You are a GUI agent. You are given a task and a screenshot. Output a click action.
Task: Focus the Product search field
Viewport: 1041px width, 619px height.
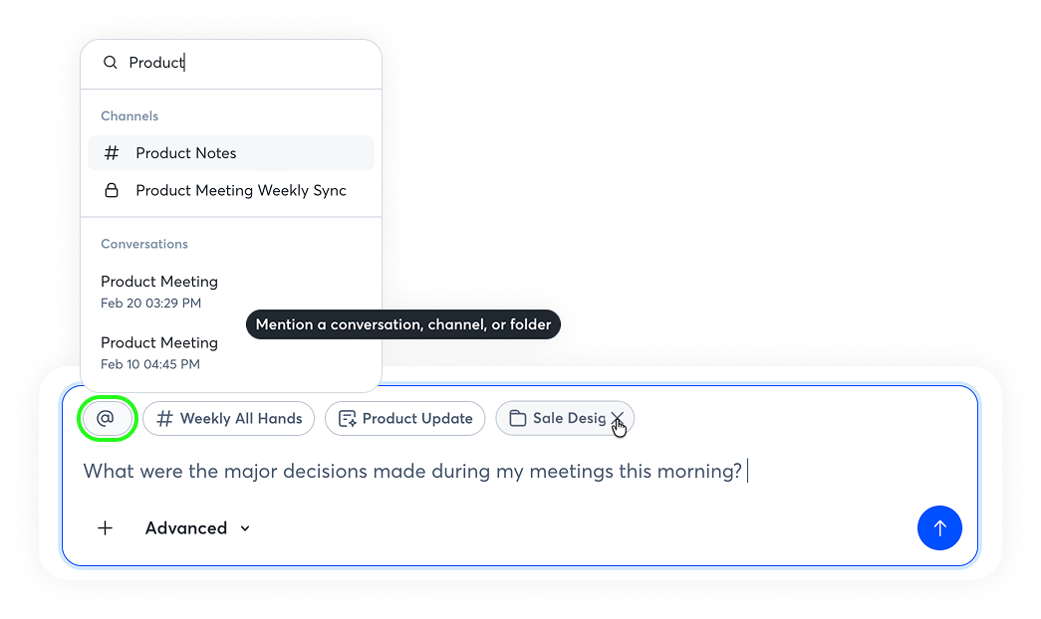click(x=249, y=63)
